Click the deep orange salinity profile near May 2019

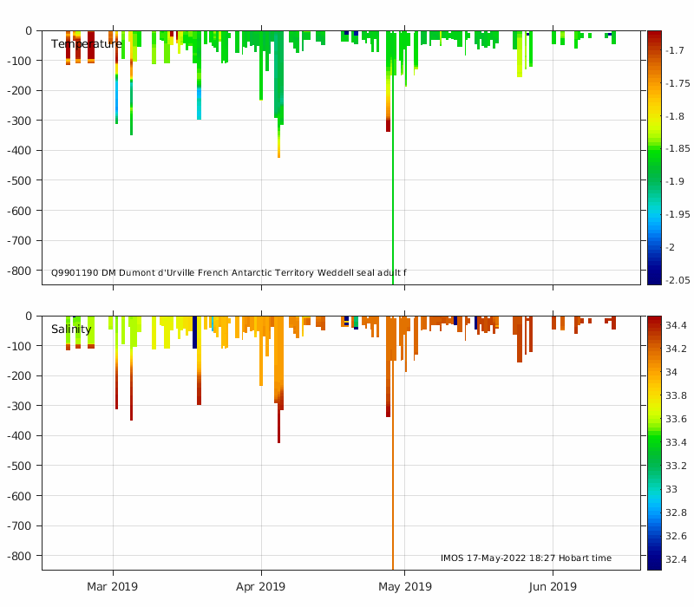pyautogui.click(x=393, y=465)
